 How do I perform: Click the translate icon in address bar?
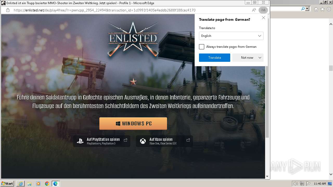tap(263, 10)
